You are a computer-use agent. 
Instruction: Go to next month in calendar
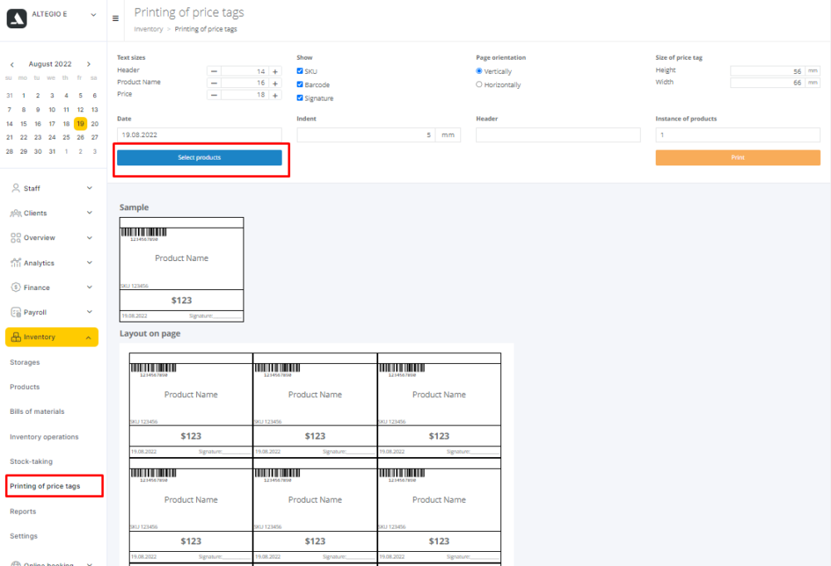[89, 64]
